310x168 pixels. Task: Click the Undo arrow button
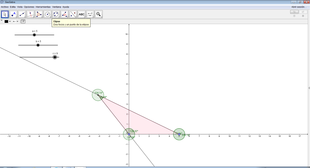pos(294,12)
